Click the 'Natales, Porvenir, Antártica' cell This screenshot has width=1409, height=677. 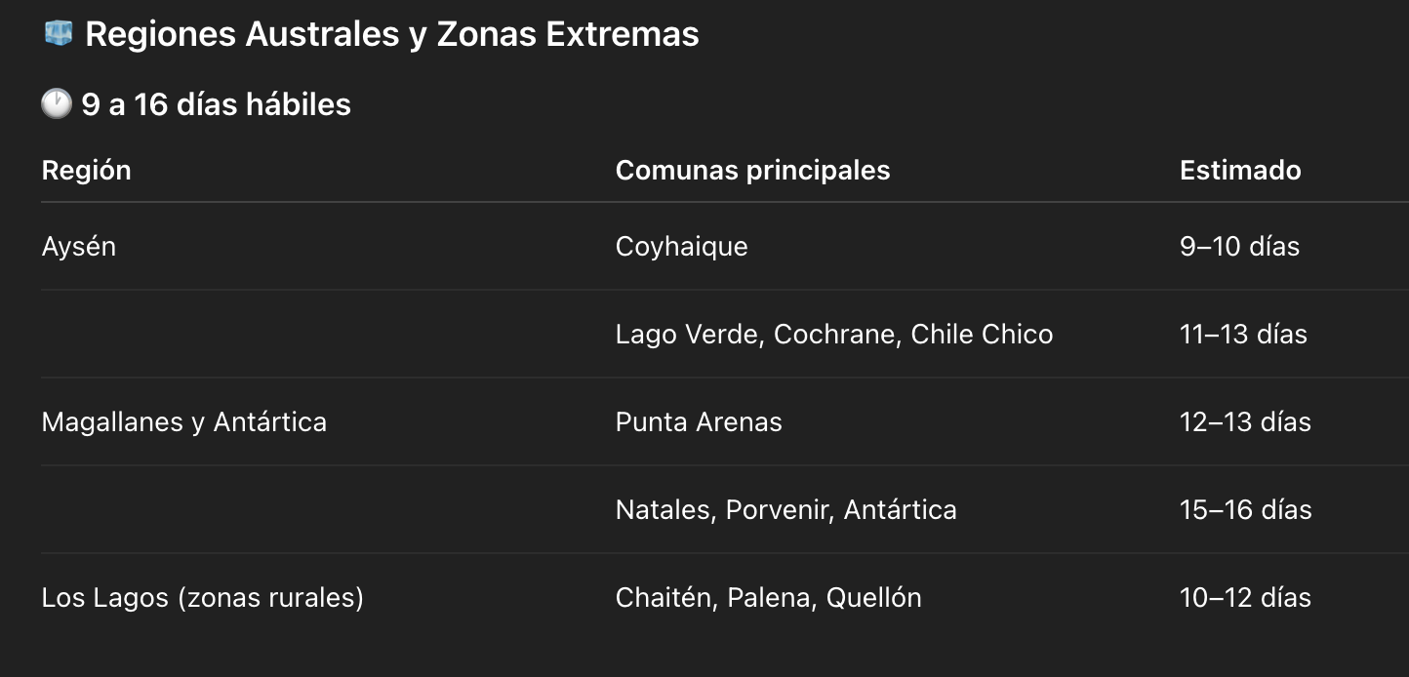785,509
